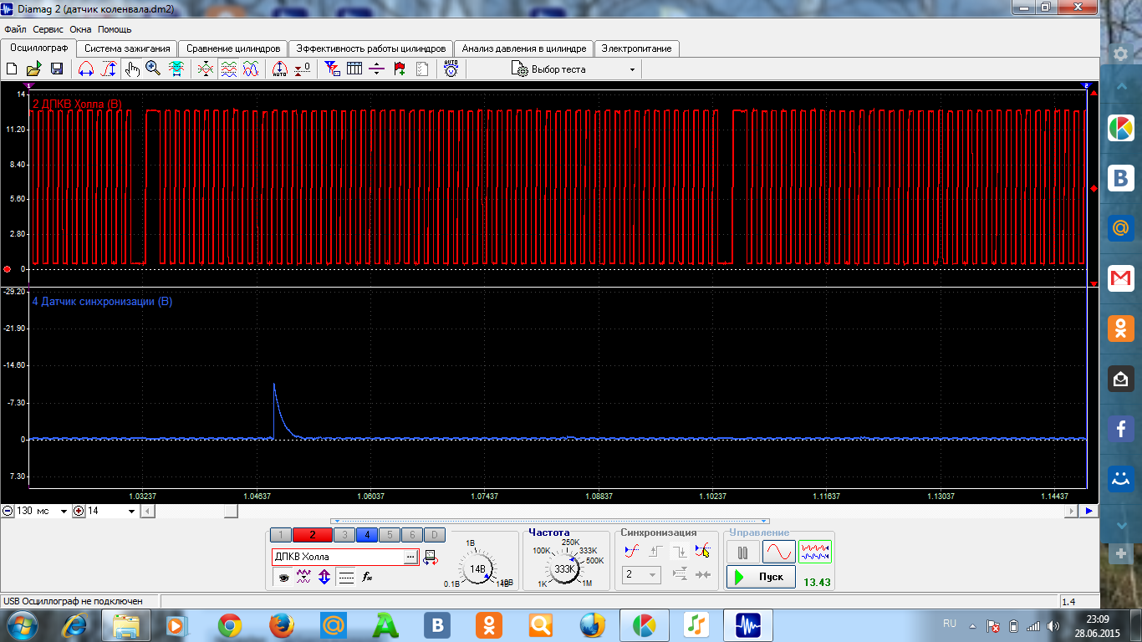The height and width of the screenshot is (642, 1142).
Task: Click the ellipsis button beside ДПКВ Холла
Action: coord(410,557)
